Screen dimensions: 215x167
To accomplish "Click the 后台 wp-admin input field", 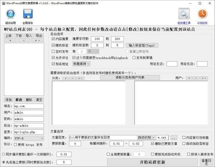I will click(29, 126).
